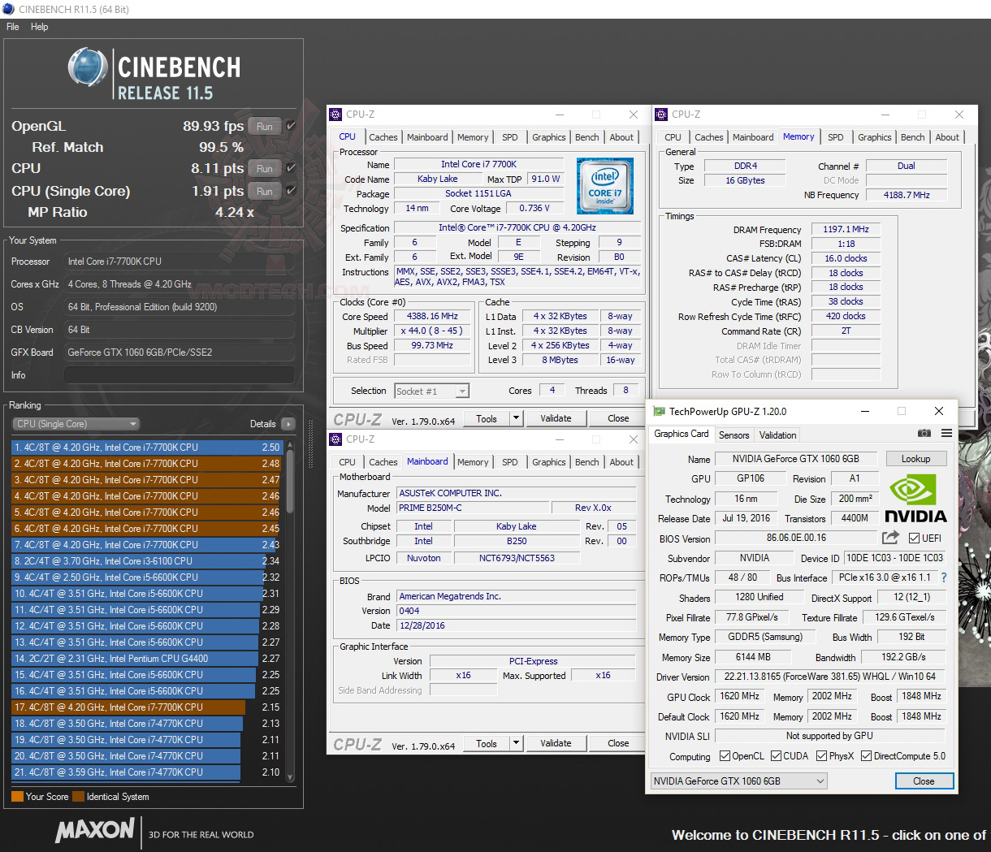
Task: Select ranking entry 1 scoring 2.50
Action: [x=146, y=448]
